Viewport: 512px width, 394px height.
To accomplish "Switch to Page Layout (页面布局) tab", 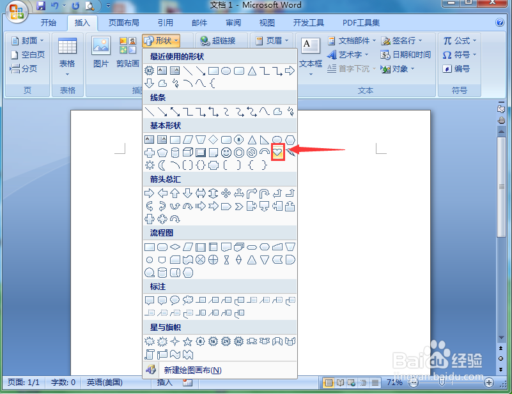I will pos(124,22).
